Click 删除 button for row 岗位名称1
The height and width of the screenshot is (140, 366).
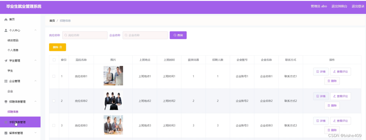(x=332, y=81)
